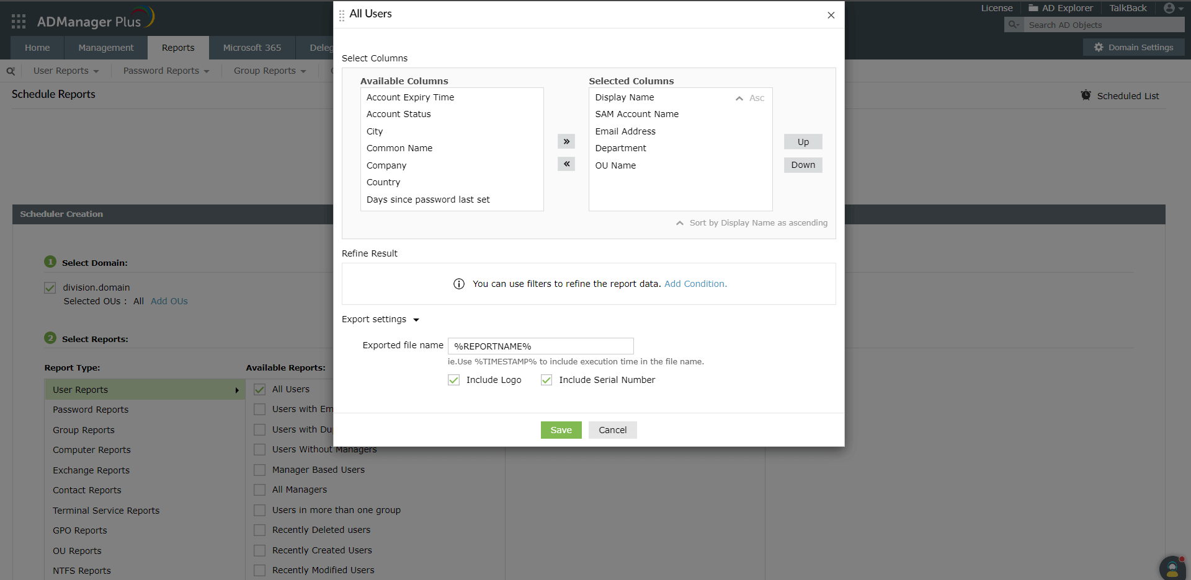1191x580 pixels.
Task: Click the Save button
Action: [561, 430]
